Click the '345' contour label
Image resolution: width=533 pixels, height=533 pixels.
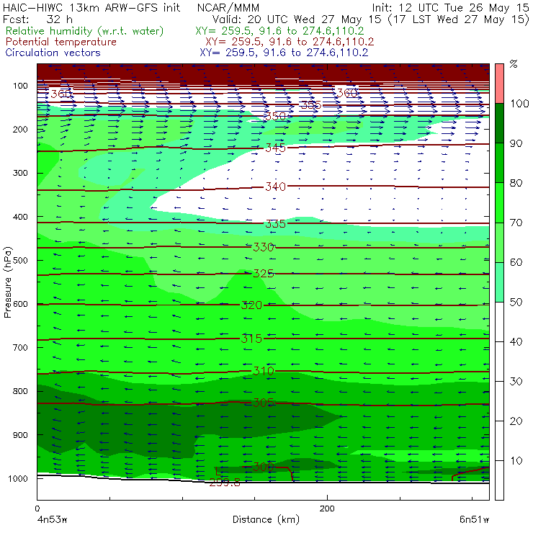tap(275, 148)
